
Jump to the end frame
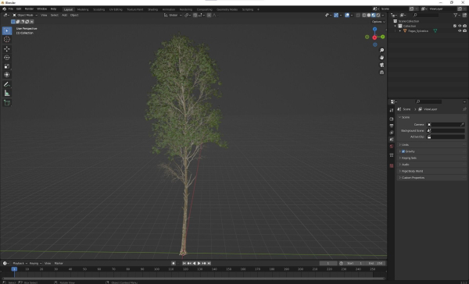(209, 264)
